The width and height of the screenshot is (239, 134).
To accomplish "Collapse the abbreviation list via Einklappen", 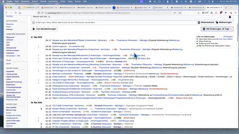I will pyautogui.click(x=228, y=37).
